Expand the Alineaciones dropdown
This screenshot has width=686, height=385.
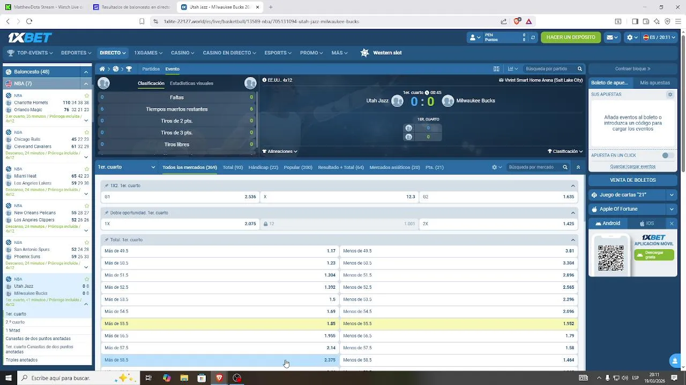pos(280,151)
